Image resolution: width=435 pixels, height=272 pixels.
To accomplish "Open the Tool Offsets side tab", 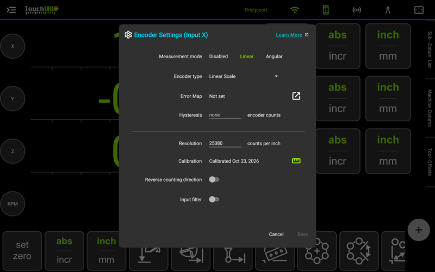I will coord(430,162).
